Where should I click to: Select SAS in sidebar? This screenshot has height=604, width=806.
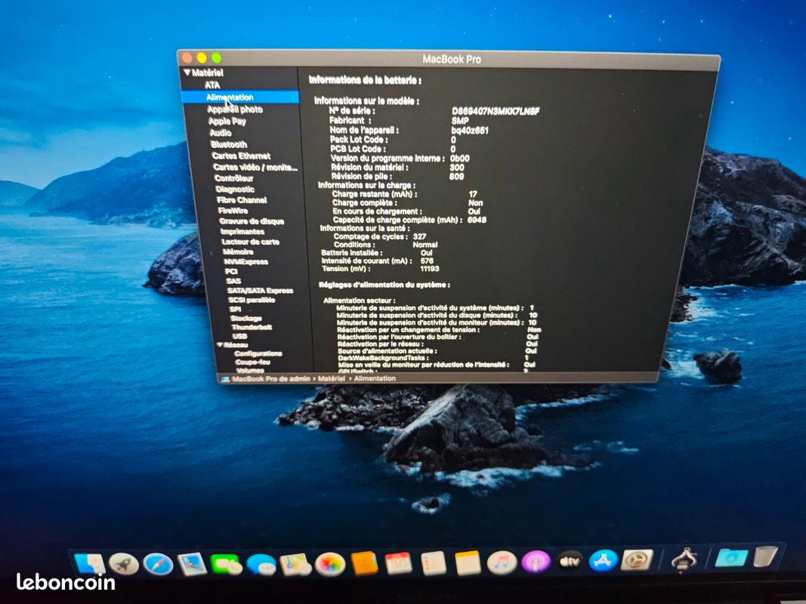point(233,281)
